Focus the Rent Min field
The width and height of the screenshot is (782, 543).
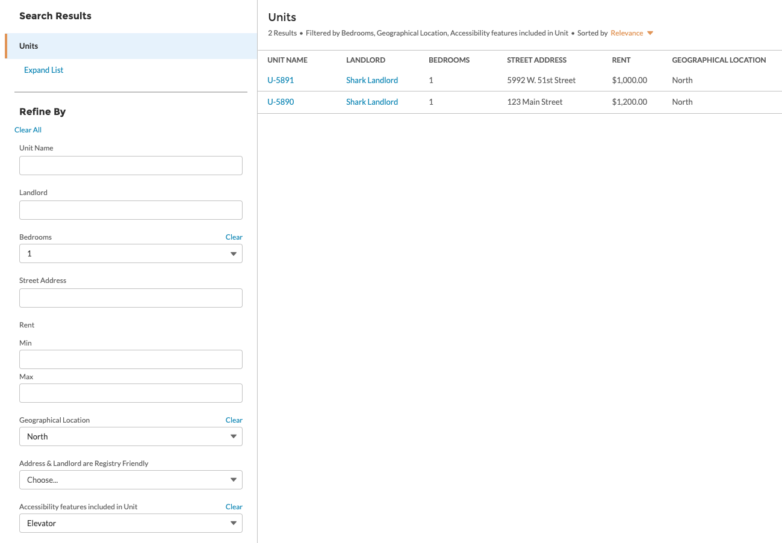pos(131,359)
